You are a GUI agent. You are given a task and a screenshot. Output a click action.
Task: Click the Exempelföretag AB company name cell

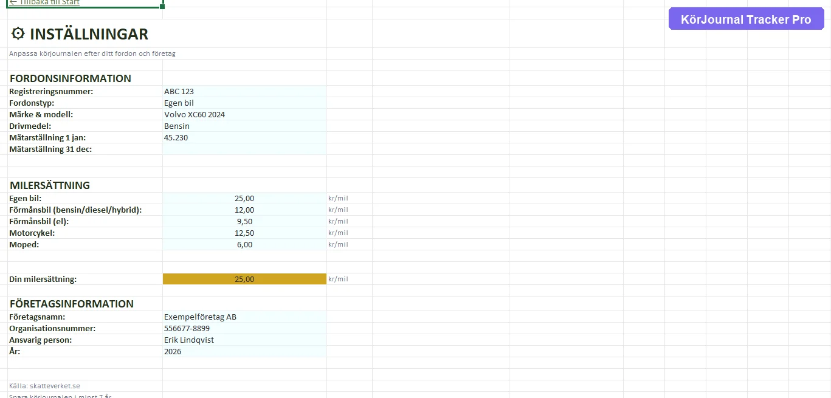[x=244, y=317]
